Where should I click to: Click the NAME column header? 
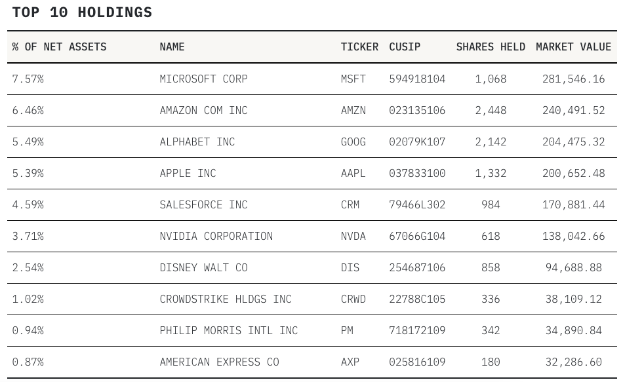pos(172,47)
